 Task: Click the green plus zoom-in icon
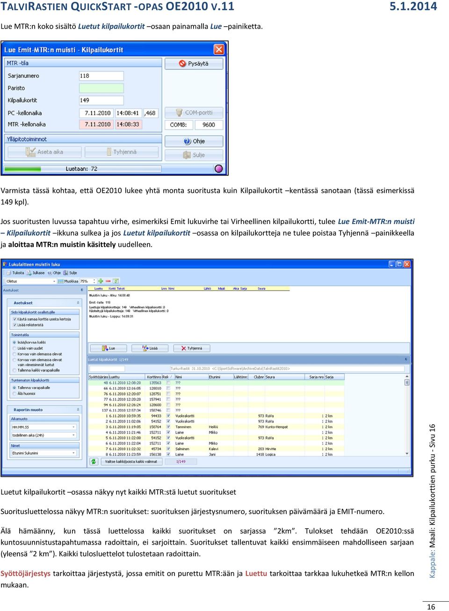coord(101,281)
